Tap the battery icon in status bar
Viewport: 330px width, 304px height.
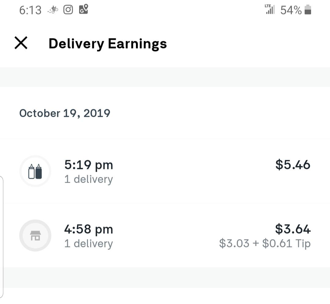pyautogui.click(x=308, y=10)
